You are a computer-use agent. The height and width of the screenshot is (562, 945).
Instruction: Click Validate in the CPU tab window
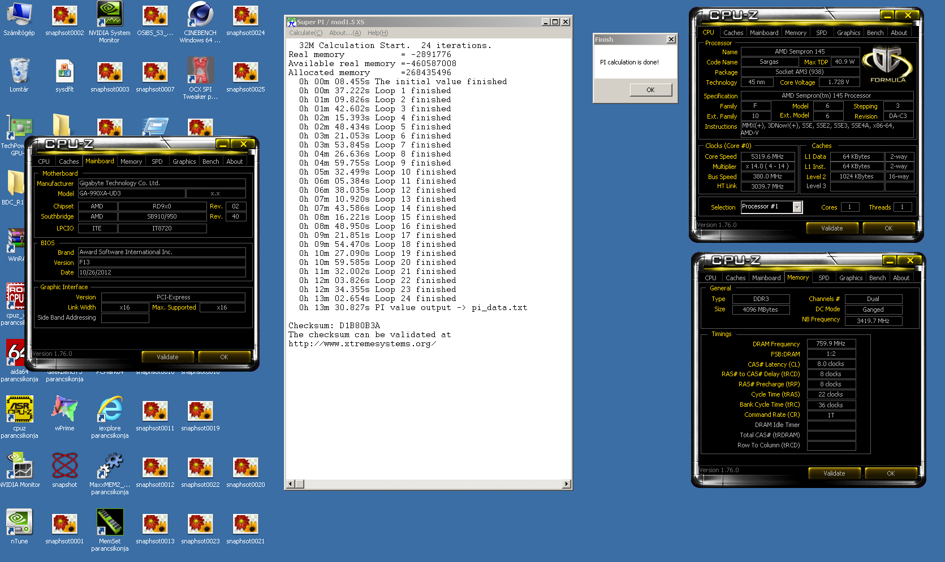click(x=832, y=228)
